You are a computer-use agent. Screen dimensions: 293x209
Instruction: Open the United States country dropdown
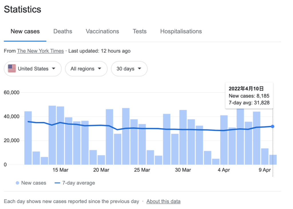(x=33, y=69)
